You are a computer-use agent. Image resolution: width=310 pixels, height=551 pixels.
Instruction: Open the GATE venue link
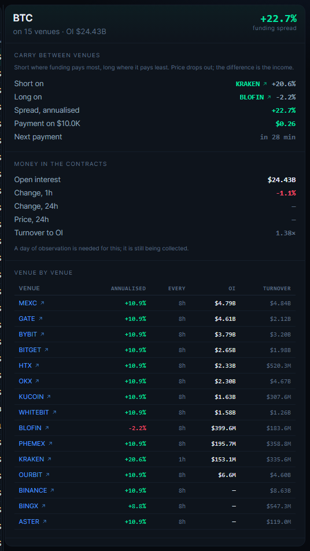pos(31,319)
